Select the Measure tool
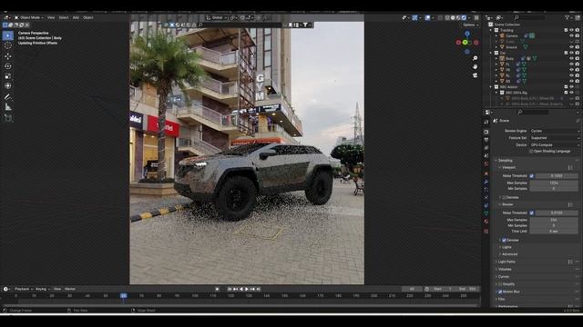Viewport: 583px width, 327px height. tap(8, 107)
